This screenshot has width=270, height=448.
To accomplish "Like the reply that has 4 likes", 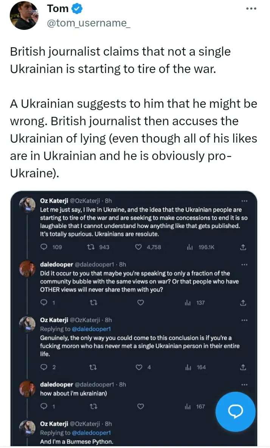I will (x=140, y=367).
